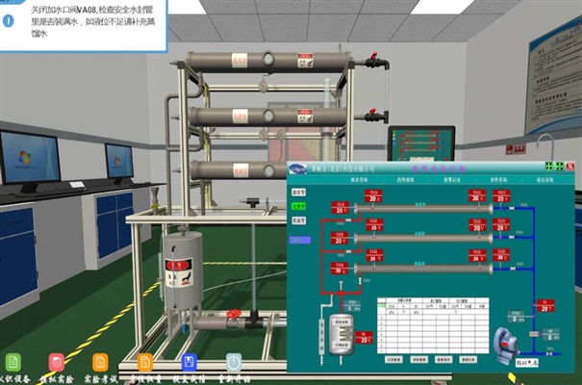Click the 重新开始 power icon
This screenshot has height=385, width=582.
[x=234, y=362]
